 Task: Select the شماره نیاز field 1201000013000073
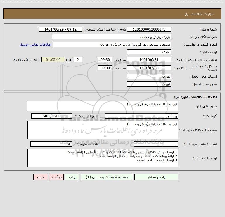coord(149,29)
